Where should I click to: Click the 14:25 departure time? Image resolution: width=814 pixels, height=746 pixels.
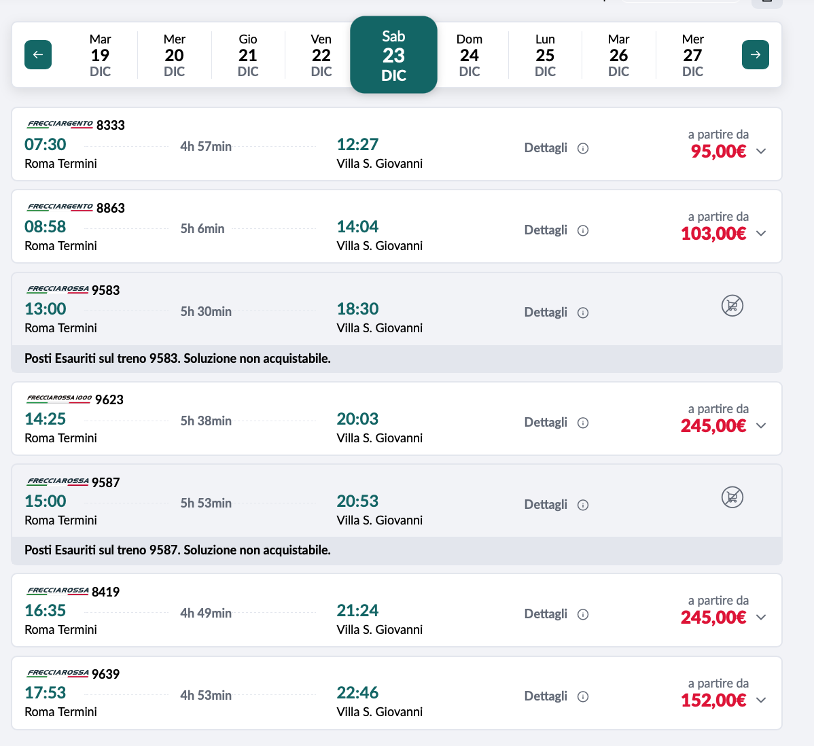(45, 419)
